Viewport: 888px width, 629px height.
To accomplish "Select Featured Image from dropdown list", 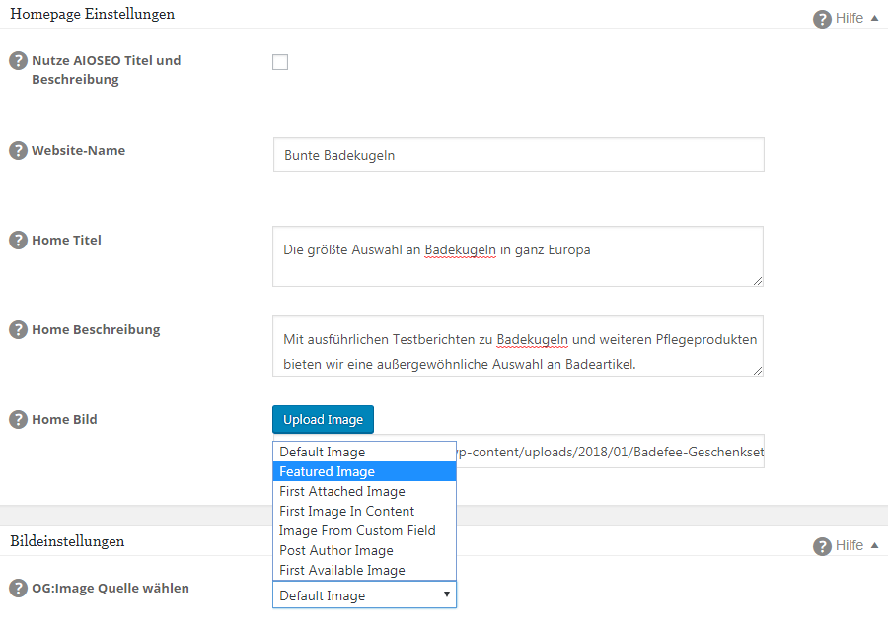I will click(364, 471).
